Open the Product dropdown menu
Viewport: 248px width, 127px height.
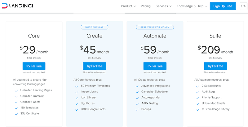click(x=128, y=6)
